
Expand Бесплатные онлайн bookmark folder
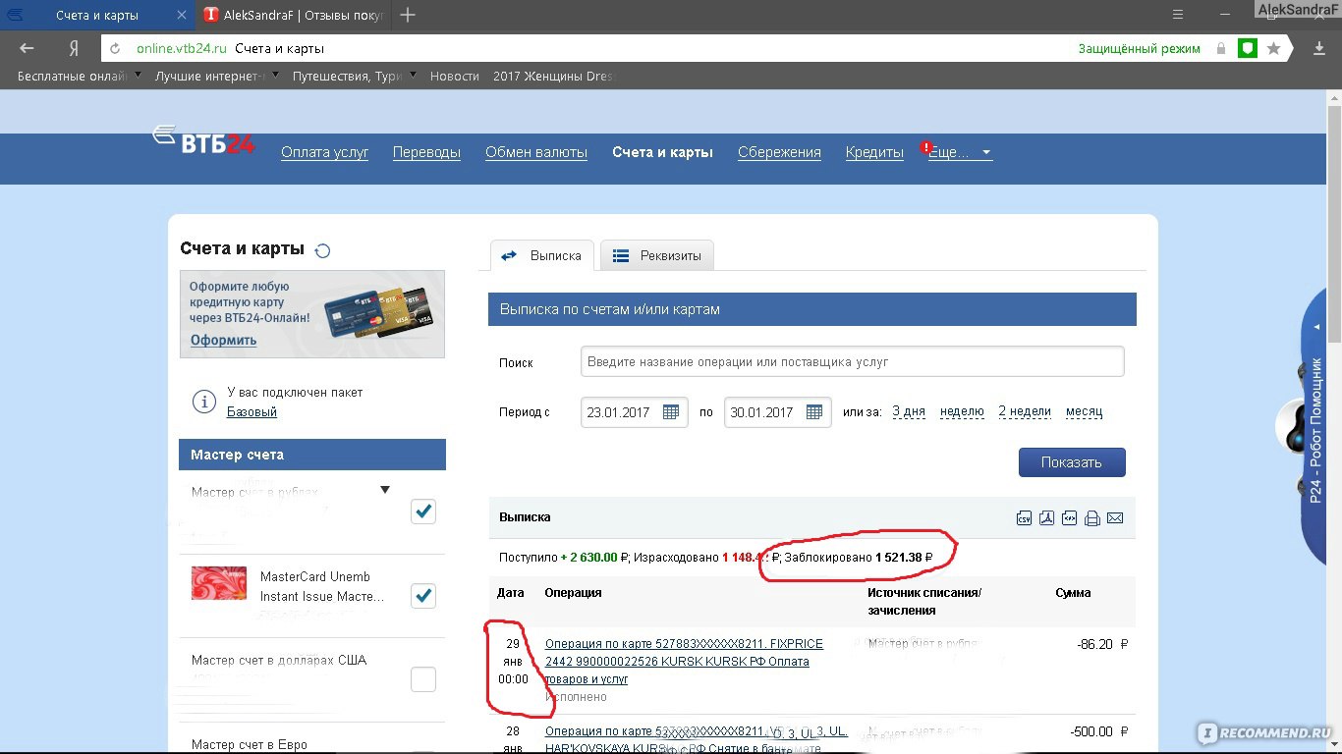(138, 76)
